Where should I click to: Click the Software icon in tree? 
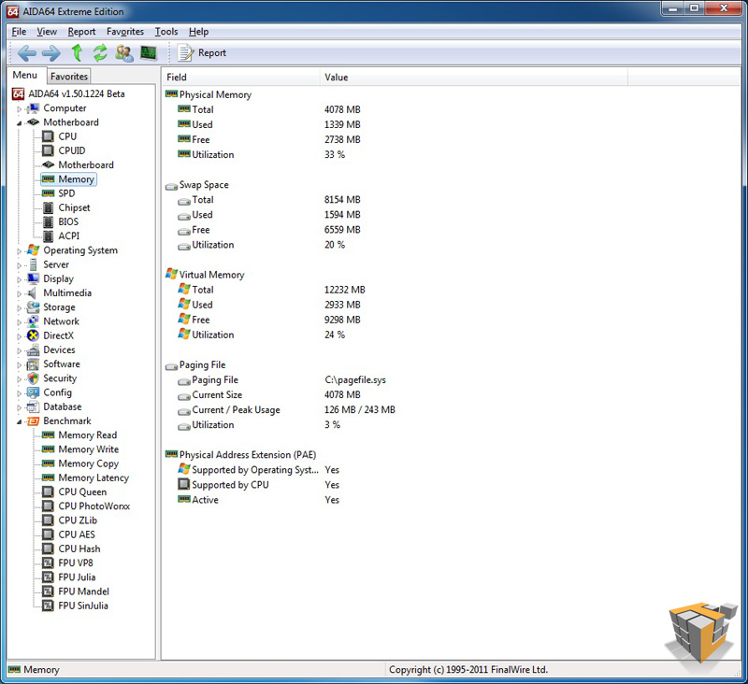click(x=33, y=364)
